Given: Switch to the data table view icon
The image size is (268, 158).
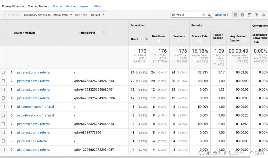Looking at the screenshot, I should click(x=235, y=15).
